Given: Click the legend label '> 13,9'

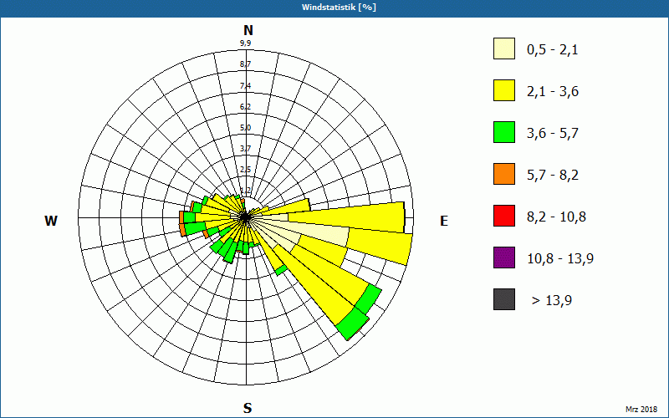Looking at the screenshot, I should (552, 301).
